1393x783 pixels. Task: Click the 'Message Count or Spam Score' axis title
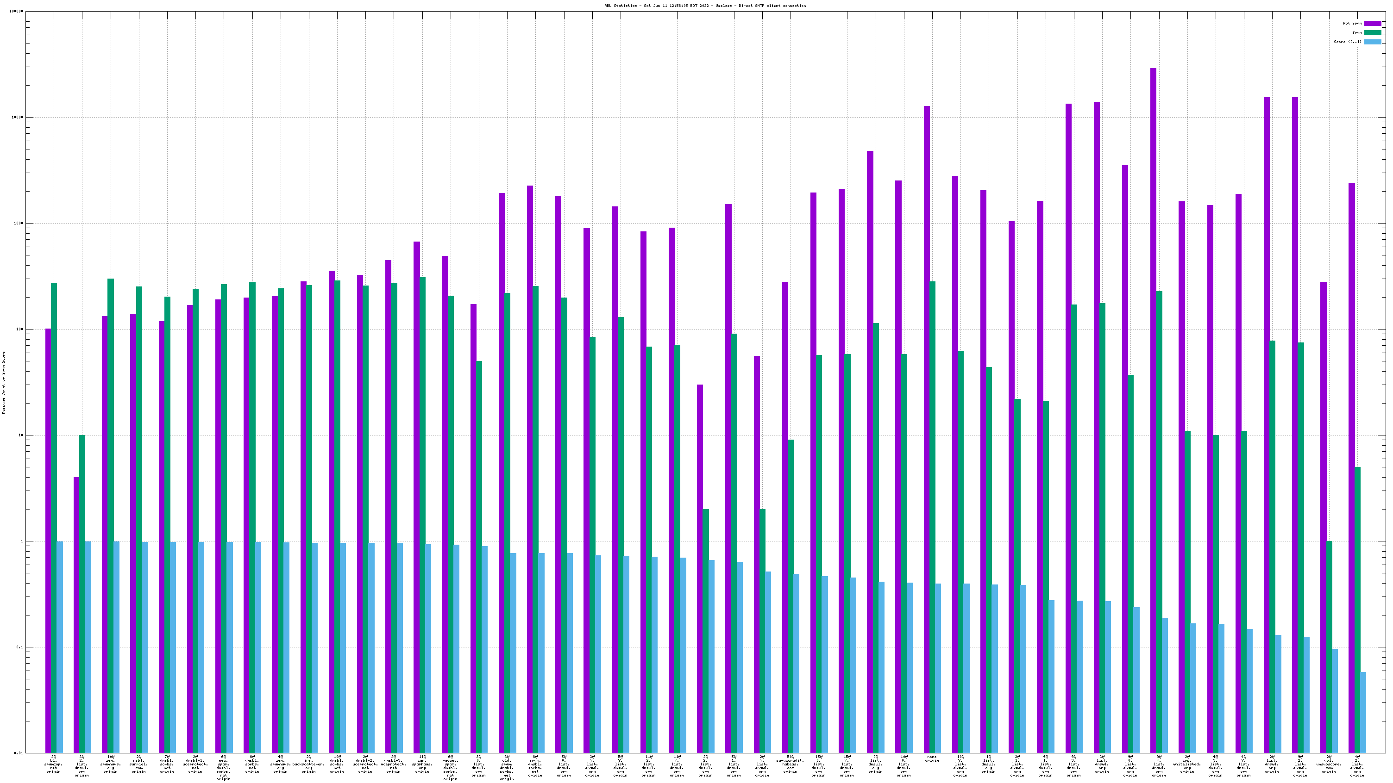[4, 383]
